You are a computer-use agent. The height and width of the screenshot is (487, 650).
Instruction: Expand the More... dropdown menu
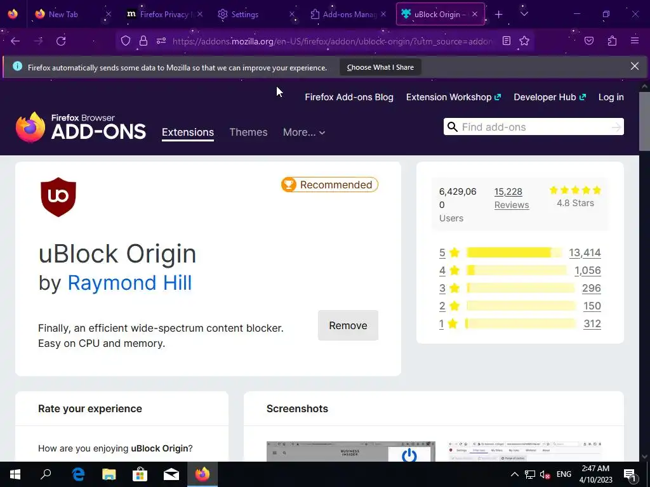[x=304, y=132]
